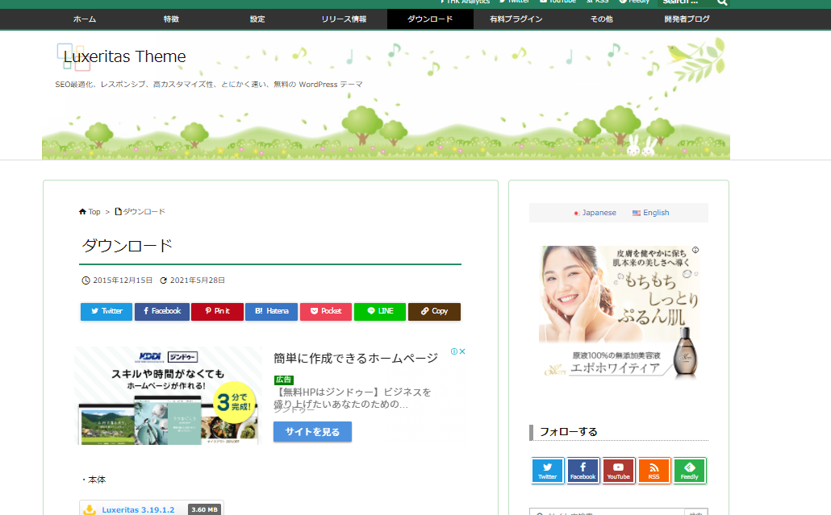Click the KDDI Jimdo ad image
The width and height of the screenshot is (831, 515).
tap(169, 396)
